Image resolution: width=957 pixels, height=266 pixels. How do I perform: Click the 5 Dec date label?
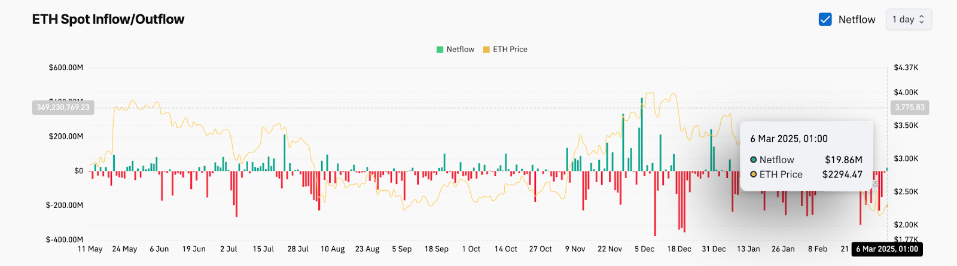(x=645, y=249)
